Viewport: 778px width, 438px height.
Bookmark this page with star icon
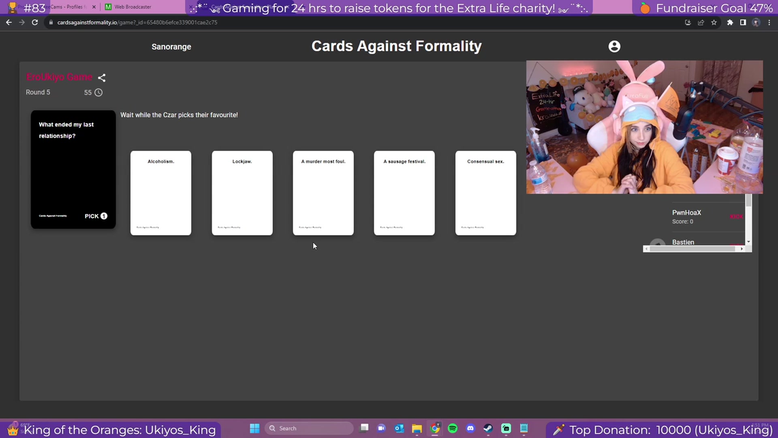[x=714, y=22]
